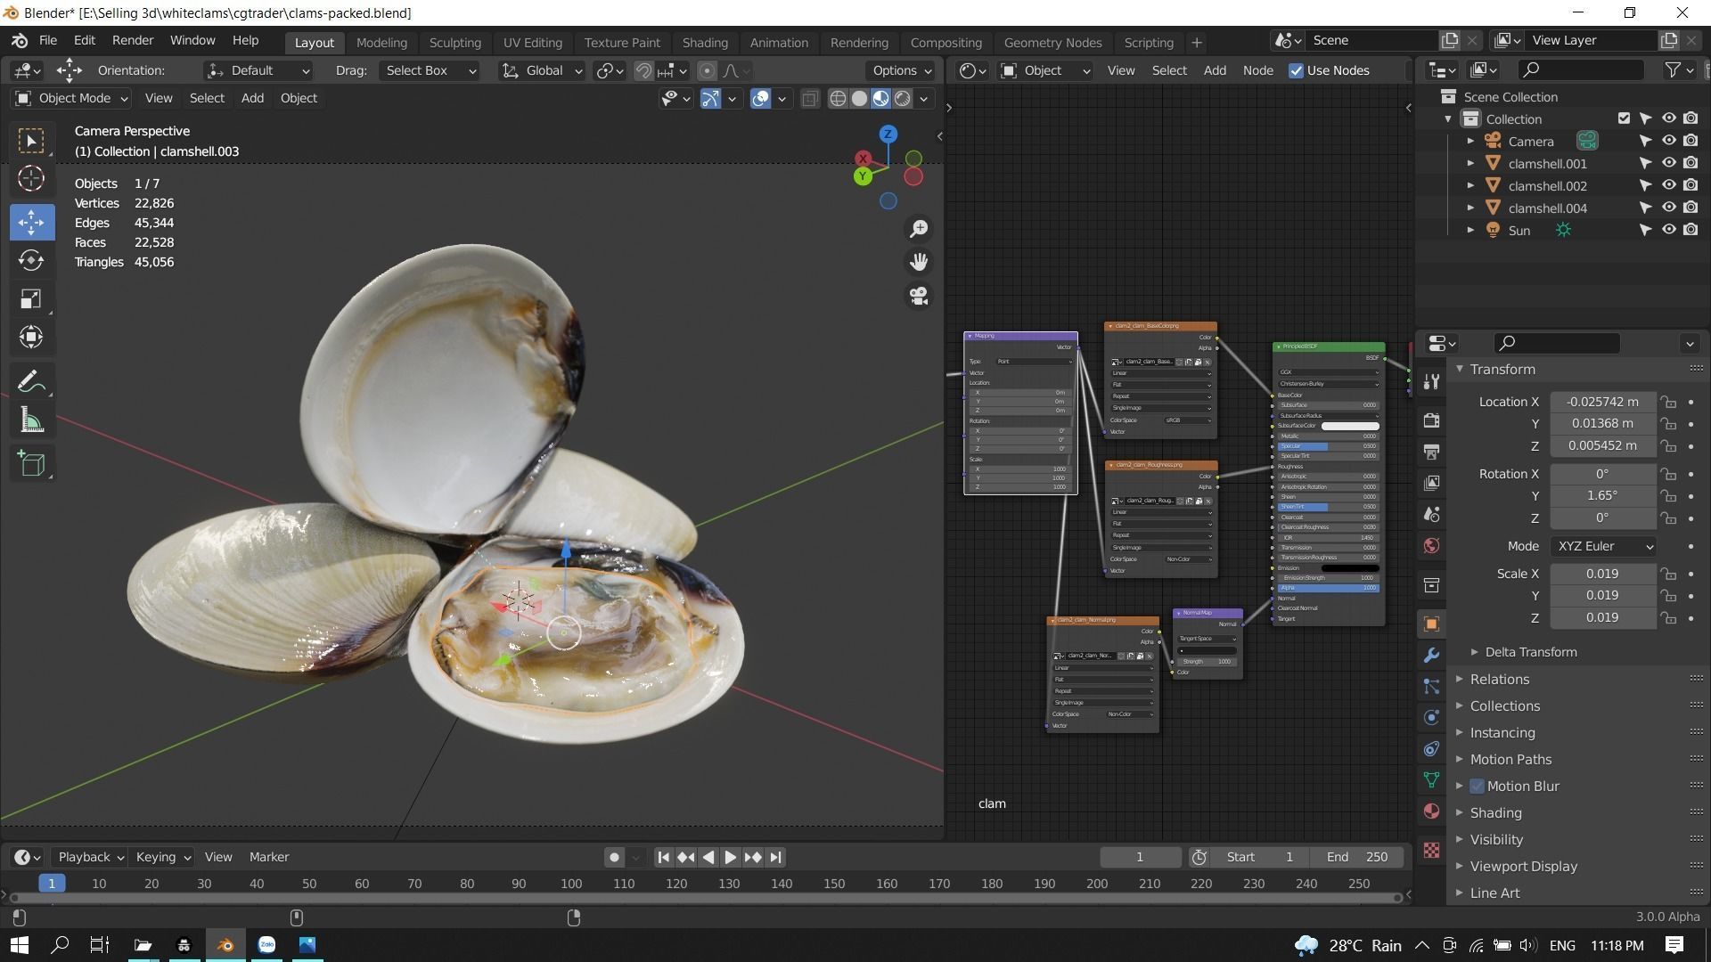Toggle the Motion Blur checkbox

coord(1477,786)
